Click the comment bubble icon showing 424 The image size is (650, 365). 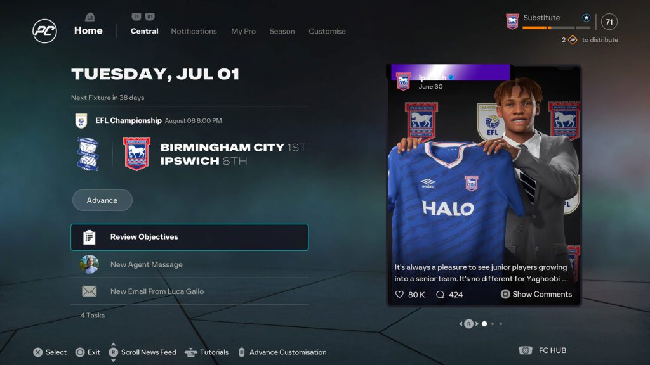[x=441, y=295]
